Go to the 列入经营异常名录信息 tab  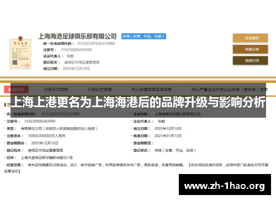point(151,90)
